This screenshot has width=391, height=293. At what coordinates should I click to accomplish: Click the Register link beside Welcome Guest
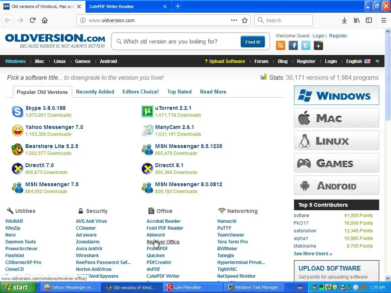(338, 35)
